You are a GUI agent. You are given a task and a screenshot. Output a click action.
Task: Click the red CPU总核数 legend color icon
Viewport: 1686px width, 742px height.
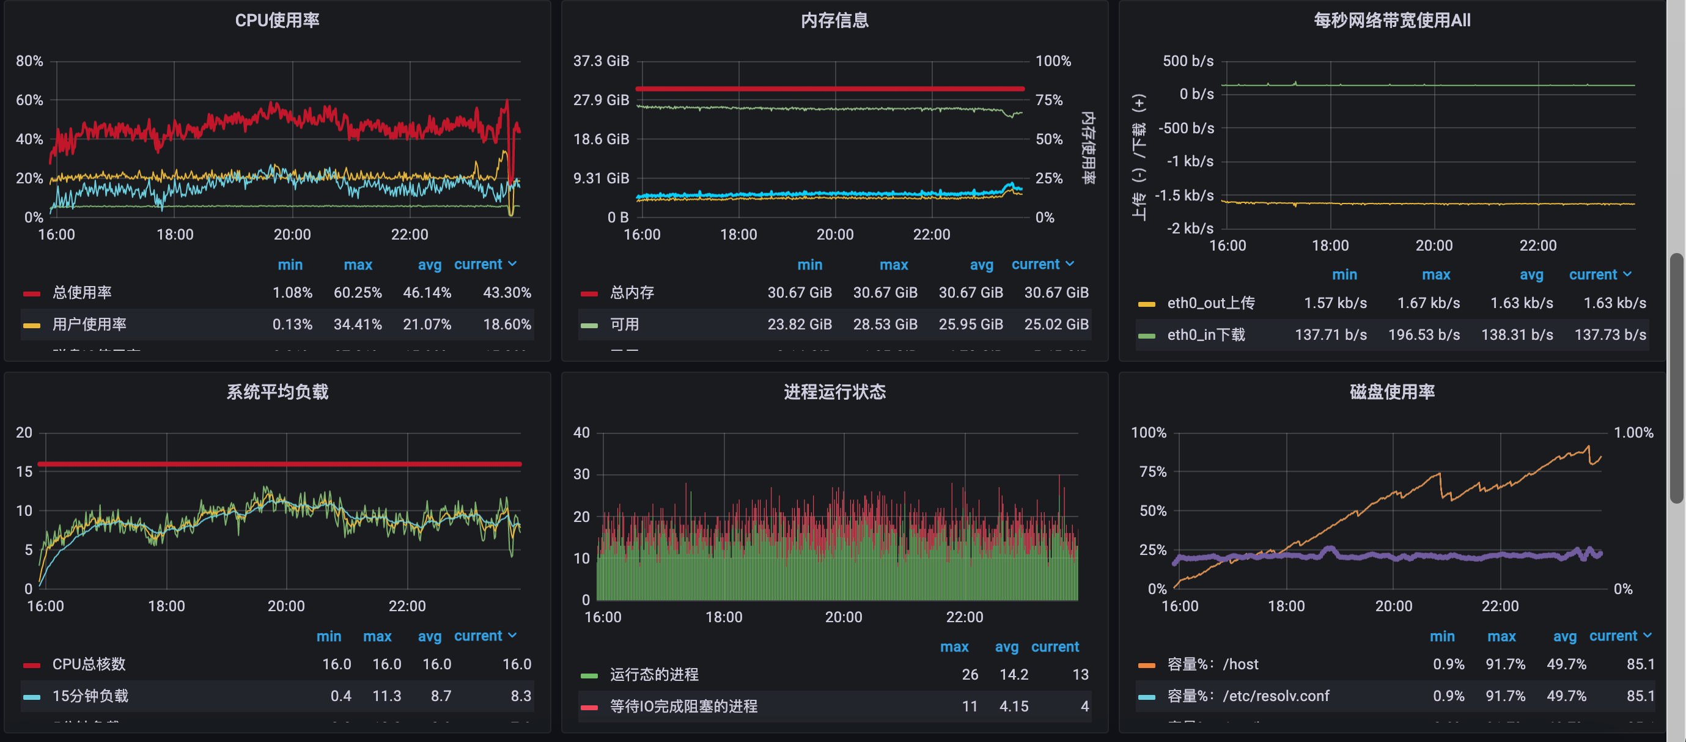pyautogui.click(x=31, y=666)
